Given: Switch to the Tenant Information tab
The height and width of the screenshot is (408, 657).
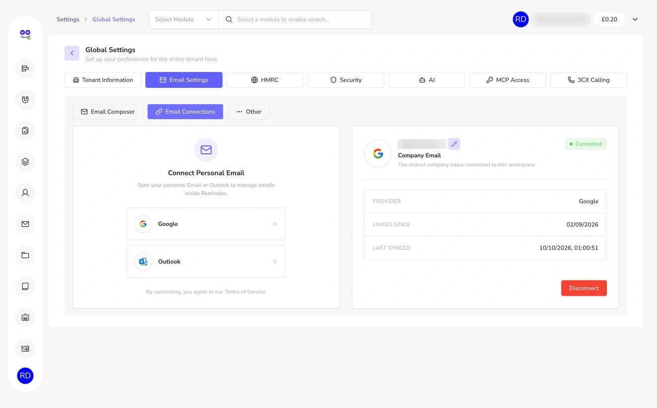Looking at the screenshot, I should (x=103, y=80).
